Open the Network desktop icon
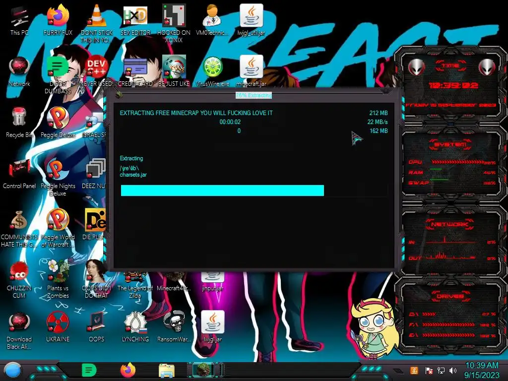Image resolution: width=508 pixels, height=381 pixels. point(19,71)
